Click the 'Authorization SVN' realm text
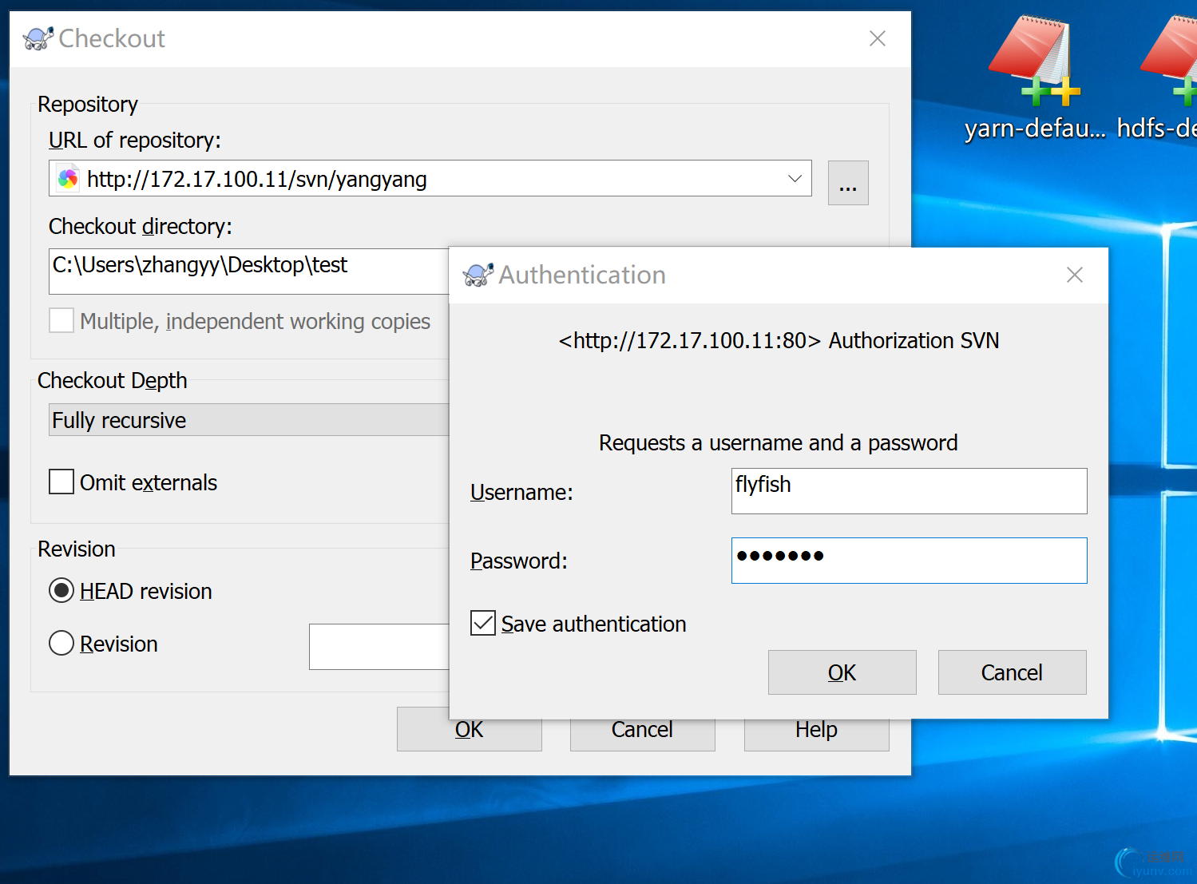The width and height of the screenshot is (1197, 884). point(914,340)
